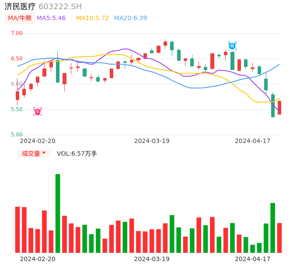
Task: Click the VOL:6.57万手 volume readout
Action: click(77, 153)
